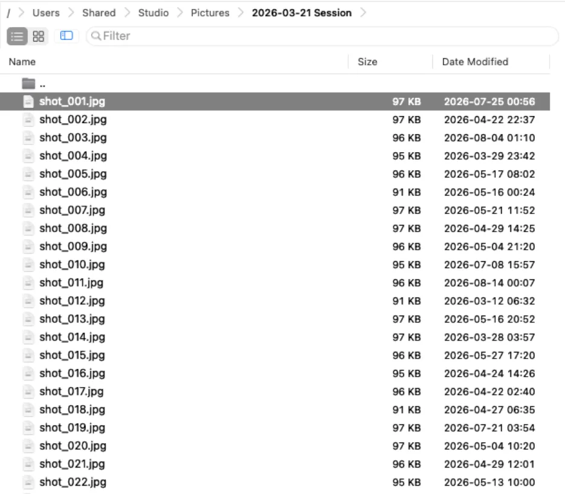Click date 2026-05-13 10:00 of shot_022.jpg

coord(489,482)
